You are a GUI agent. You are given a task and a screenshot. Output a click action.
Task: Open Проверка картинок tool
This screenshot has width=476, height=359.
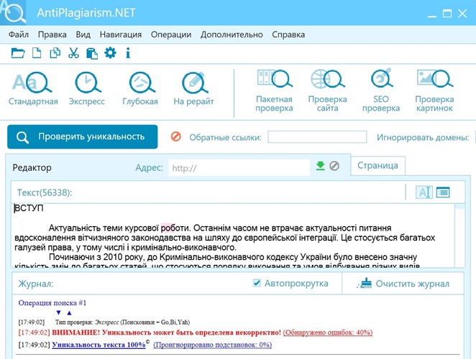[x=434, y=91]
